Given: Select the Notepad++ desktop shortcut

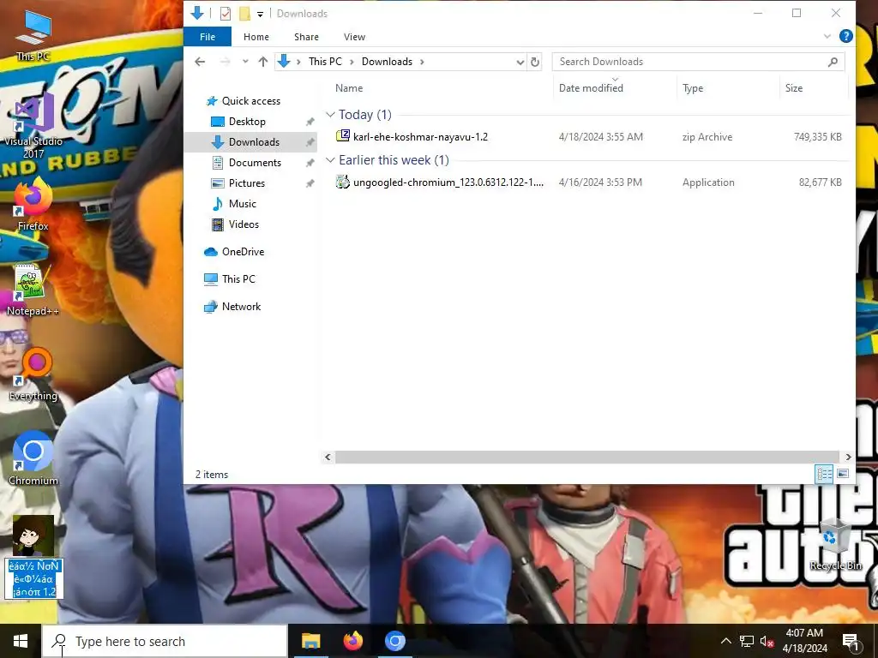Looking at the screenshot, I should pos(33,290).
